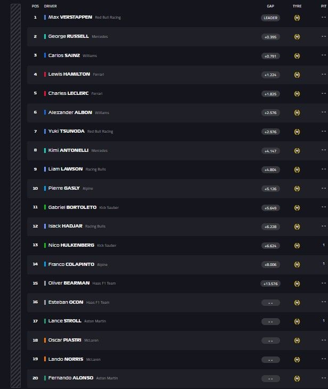This screenshot has height=389, width=328.
Task: Click Oscar Piastri's tyre compound icon
Action: click(297, 341)
